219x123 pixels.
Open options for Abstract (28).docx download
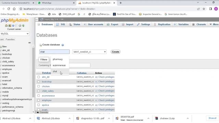coord(69,118)
